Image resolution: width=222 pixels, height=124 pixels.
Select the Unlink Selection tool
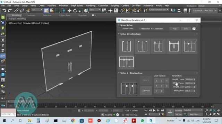click(x=22, y=11)
